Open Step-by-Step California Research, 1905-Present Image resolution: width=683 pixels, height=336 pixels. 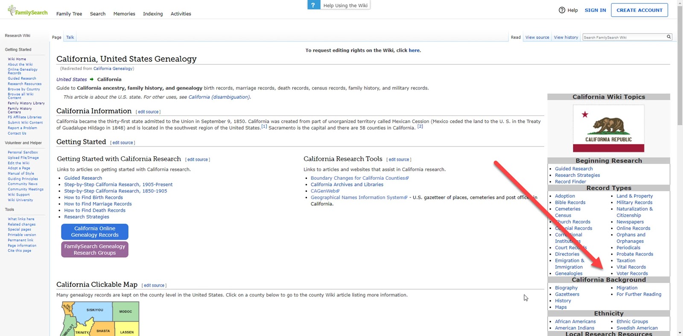click(x=118, y=185)
